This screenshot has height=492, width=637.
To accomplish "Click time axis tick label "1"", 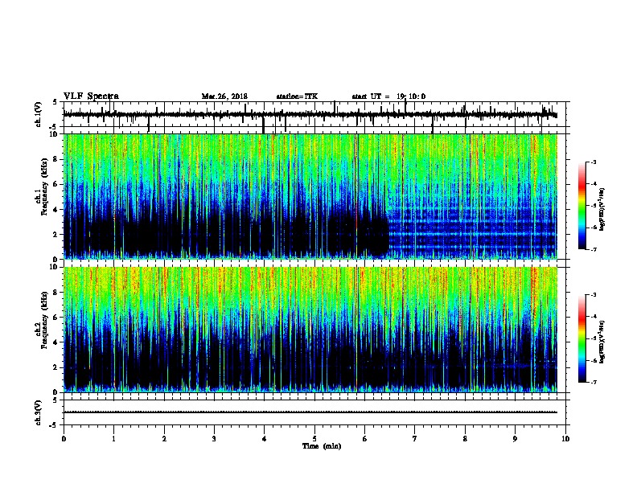I will pyautogui.click(x=113, y=439).
